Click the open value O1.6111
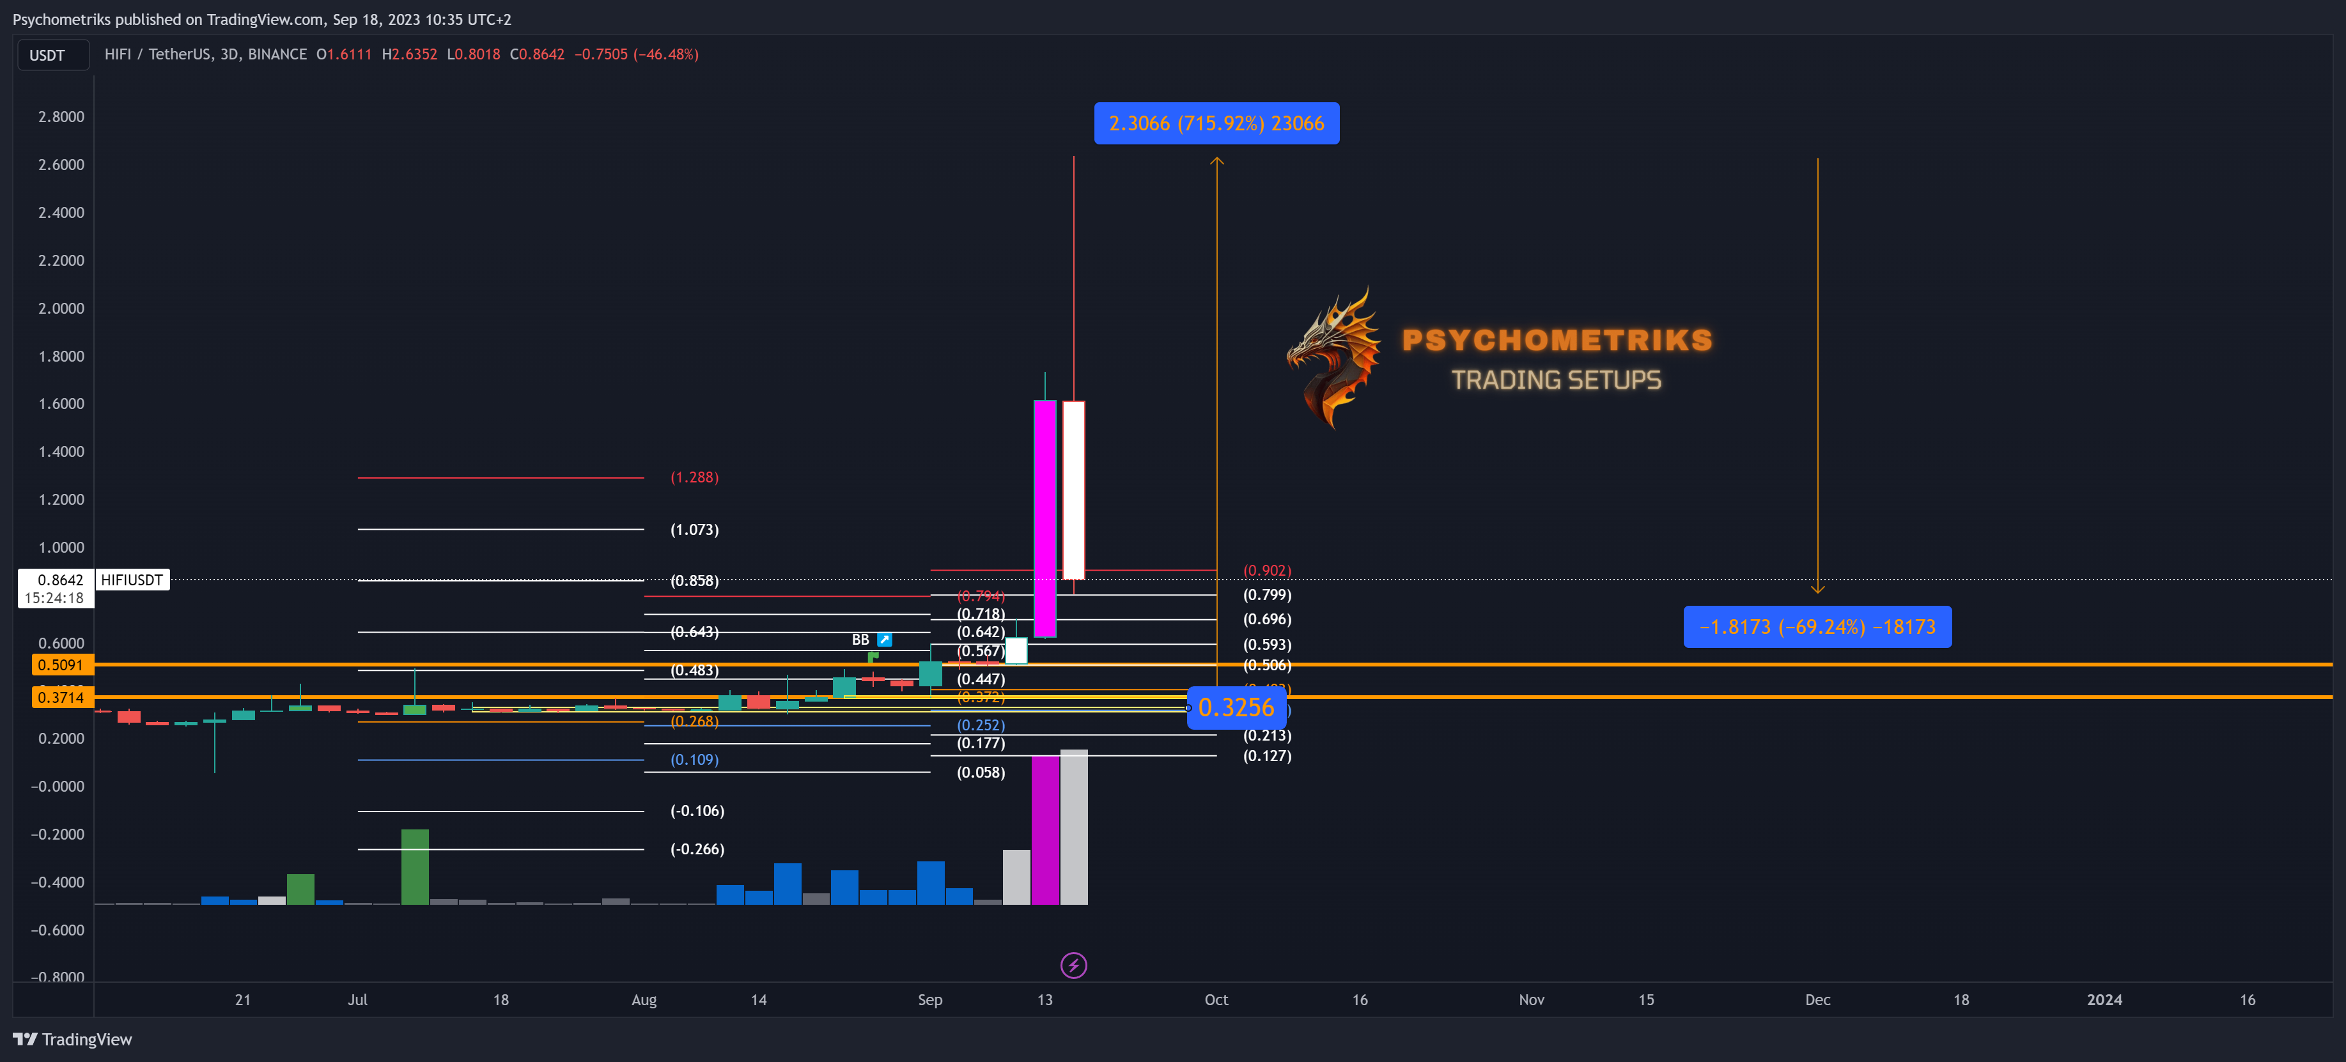 343,54
